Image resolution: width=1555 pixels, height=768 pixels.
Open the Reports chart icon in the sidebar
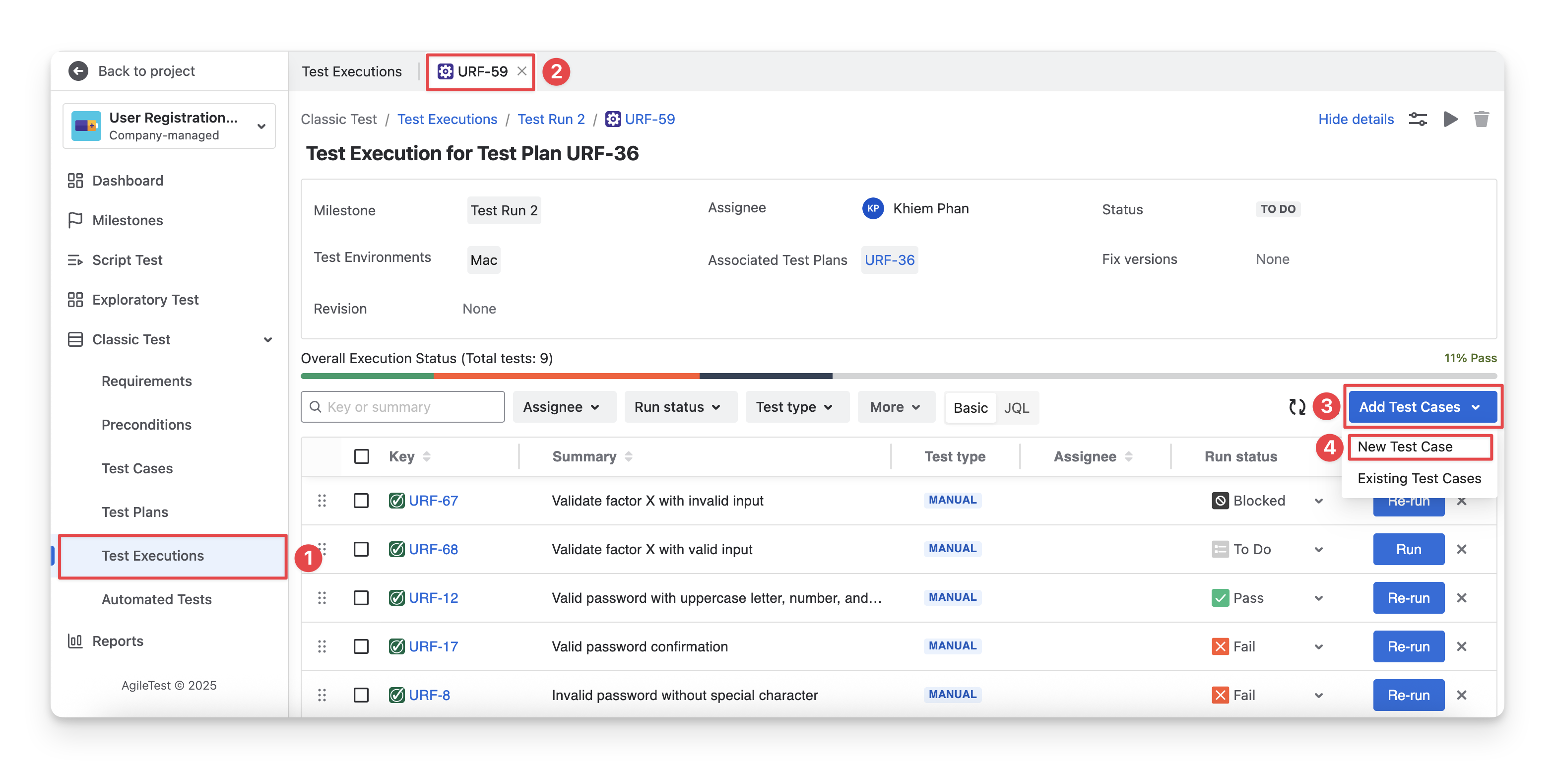(75, 640)
